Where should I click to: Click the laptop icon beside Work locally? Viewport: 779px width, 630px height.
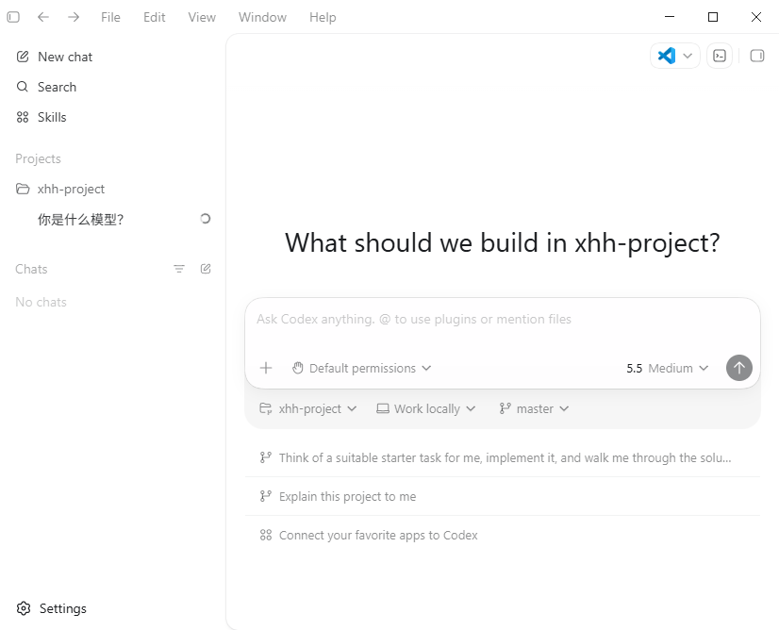pos(383,408)
